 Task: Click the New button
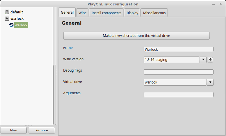(14, 130)
